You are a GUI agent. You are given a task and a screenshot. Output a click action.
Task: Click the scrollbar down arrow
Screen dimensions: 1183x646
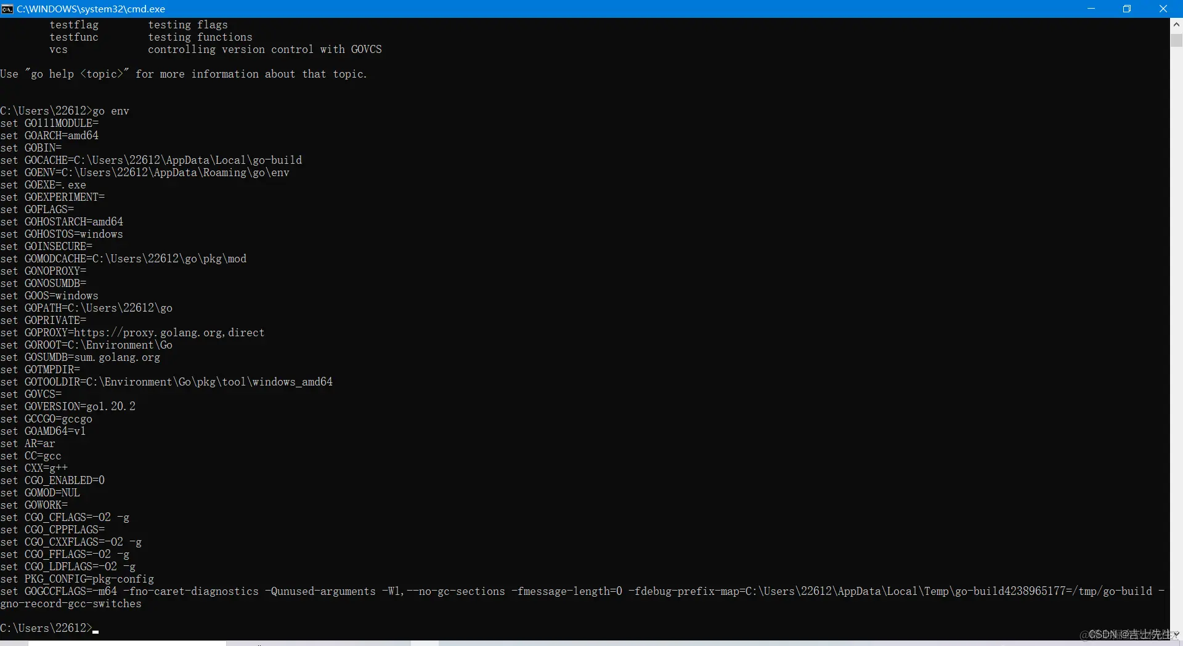pos(1176,634)
